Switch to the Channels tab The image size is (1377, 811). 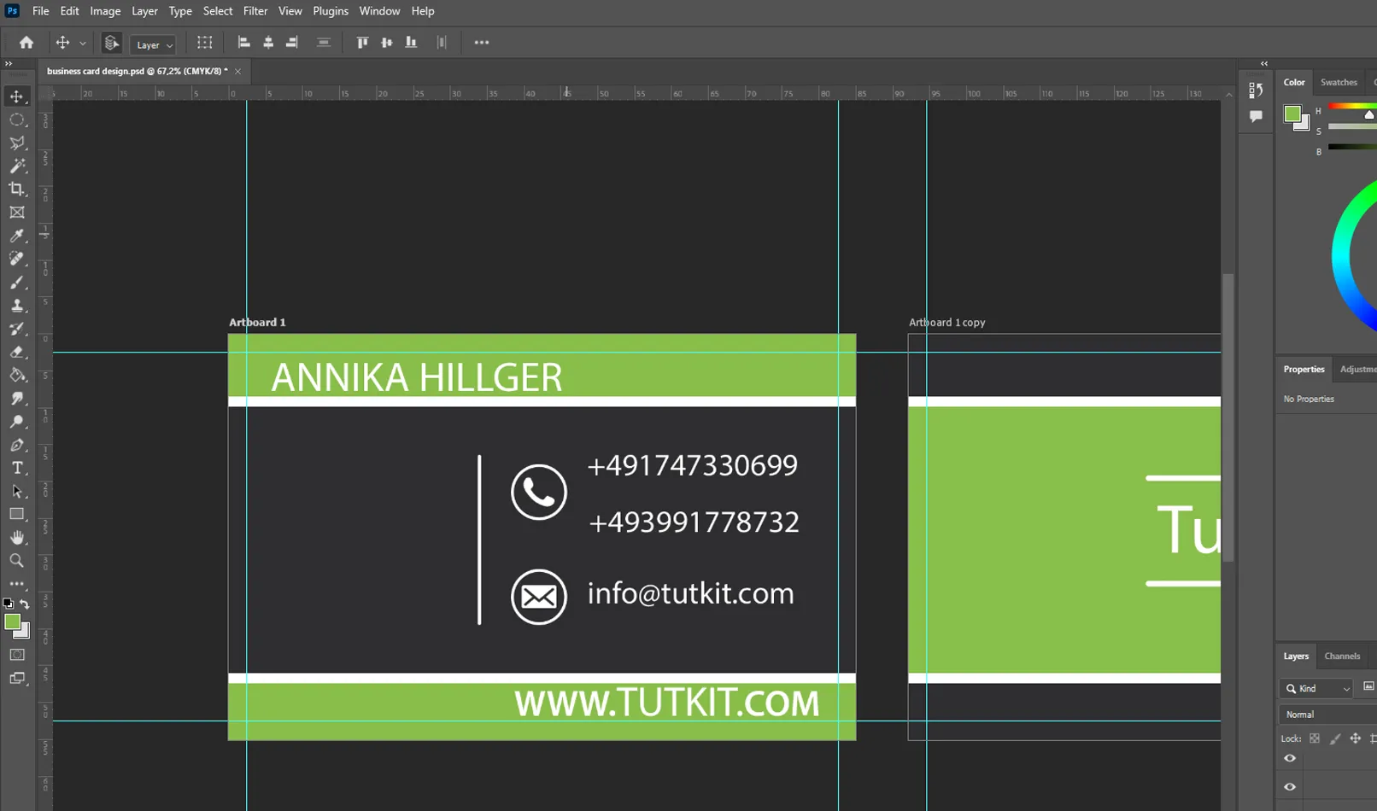tap(1342, 656)
